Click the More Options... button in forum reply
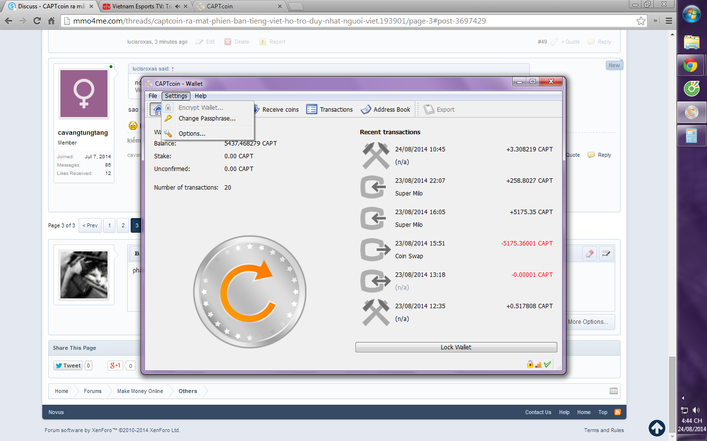 tap(588, 322)
